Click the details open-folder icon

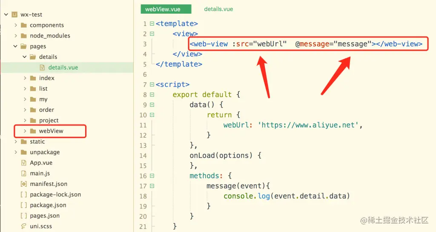[x=33, y=57]
